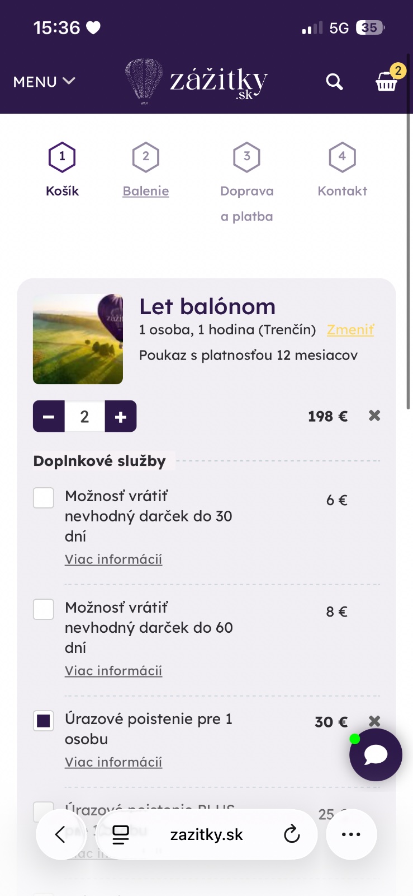Uncheck Úrazové poistenie pre 1 osobu
This screenshot has height=896, width=413.
(44, 721)
